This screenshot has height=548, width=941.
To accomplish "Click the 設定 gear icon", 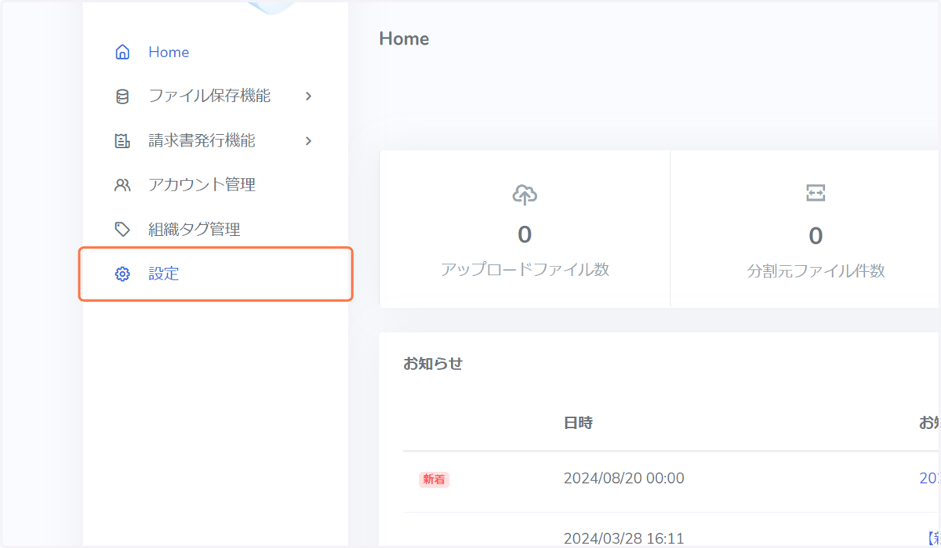I will pyautogui.click(x=122, y=274).
